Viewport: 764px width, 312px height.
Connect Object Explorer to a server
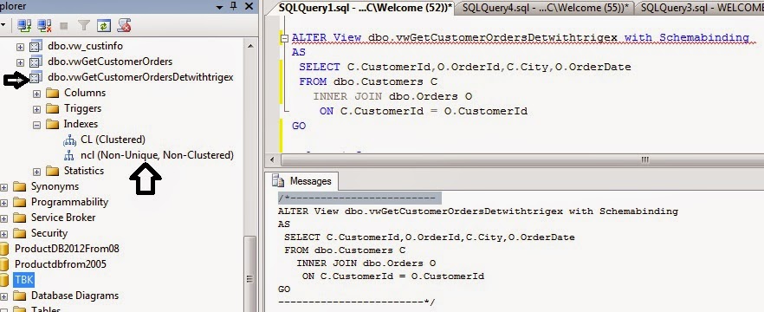[24, 25]
